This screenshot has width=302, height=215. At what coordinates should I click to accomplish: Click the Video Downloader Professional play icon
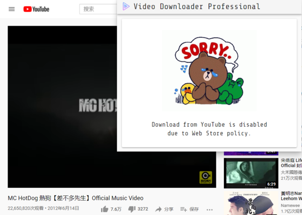[126, 7]
